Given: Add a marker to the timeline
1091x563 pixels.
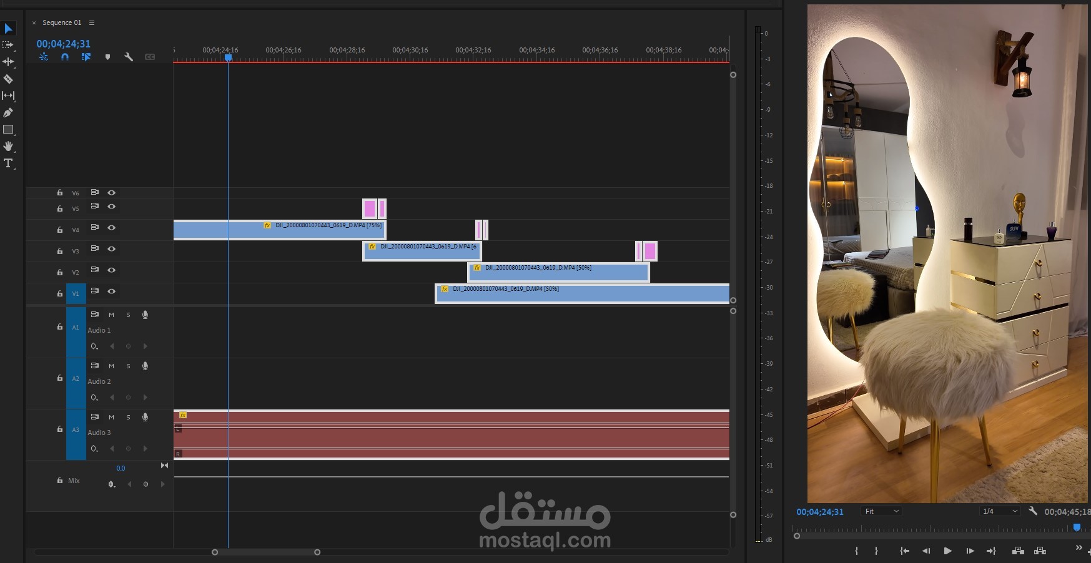Looking at the screenshot, I should tap(107, 57).
